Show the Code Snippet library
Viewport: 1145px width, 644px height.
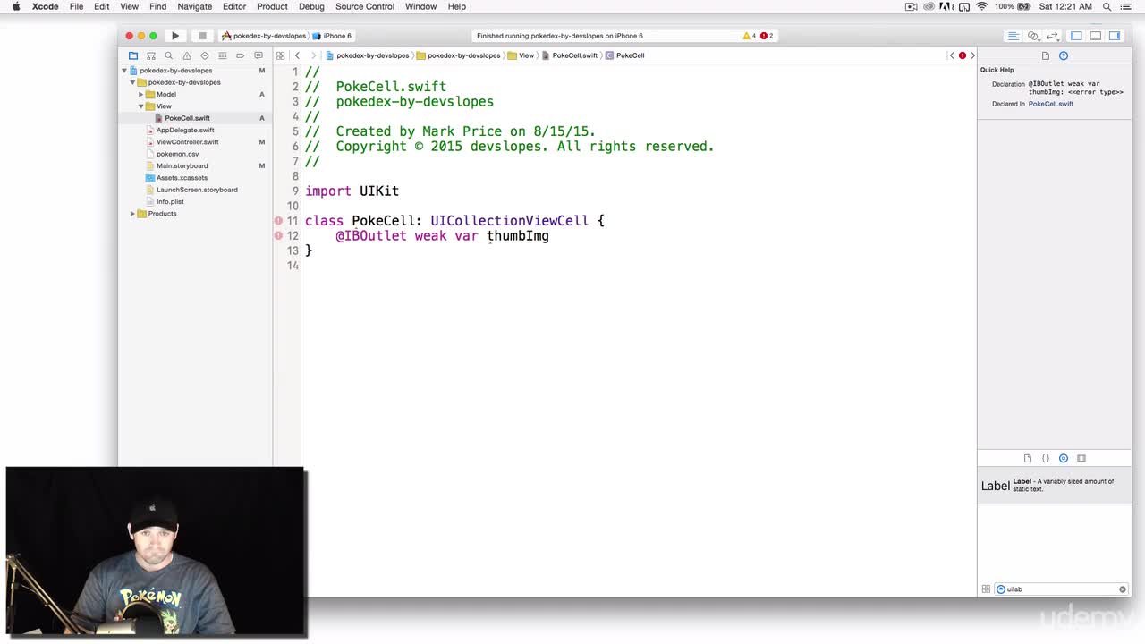(x=1045, y=458)
